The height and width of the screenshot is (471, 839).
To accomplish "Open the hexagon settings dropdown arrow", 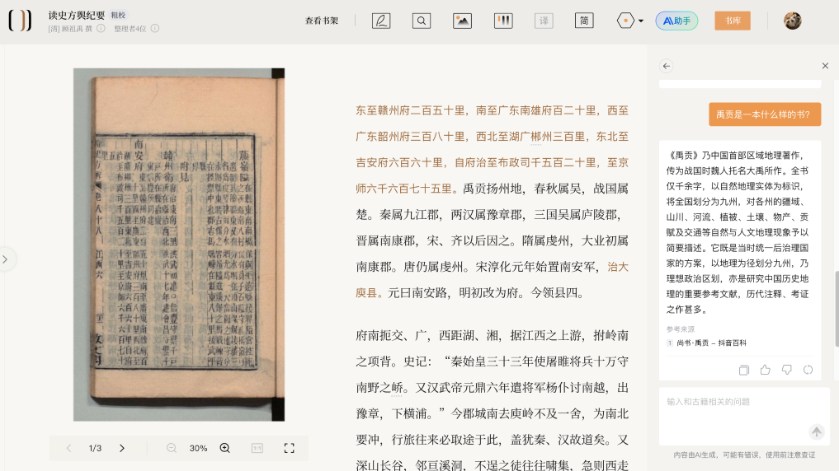I will pos(641,21).
